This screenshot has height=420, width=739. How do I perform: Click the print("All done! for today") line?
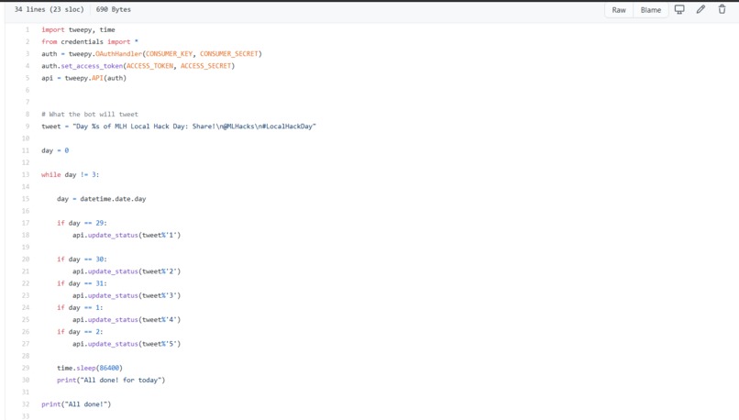pyautogui.click(x=111, y=381)
